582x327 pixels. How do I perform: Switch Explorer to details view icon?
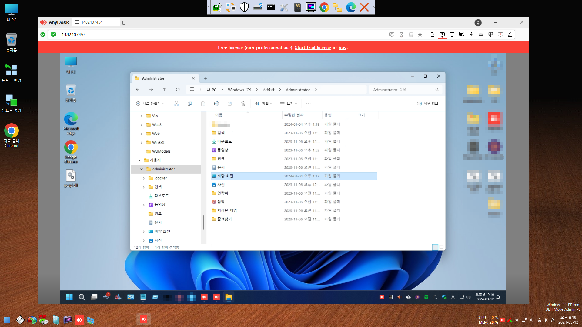[435, 247]
